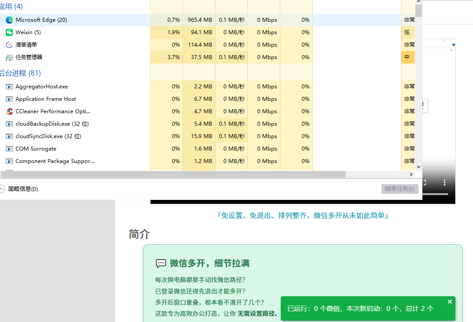Viewport: 473px width, 322px height.
Task: Click the 免设置、免退出 slogan link
Action: pos(302,215)
